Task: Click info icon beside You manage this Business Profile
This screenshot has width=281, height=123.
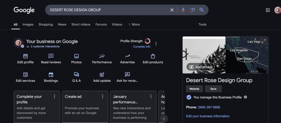Action: [x=246, y=97]
